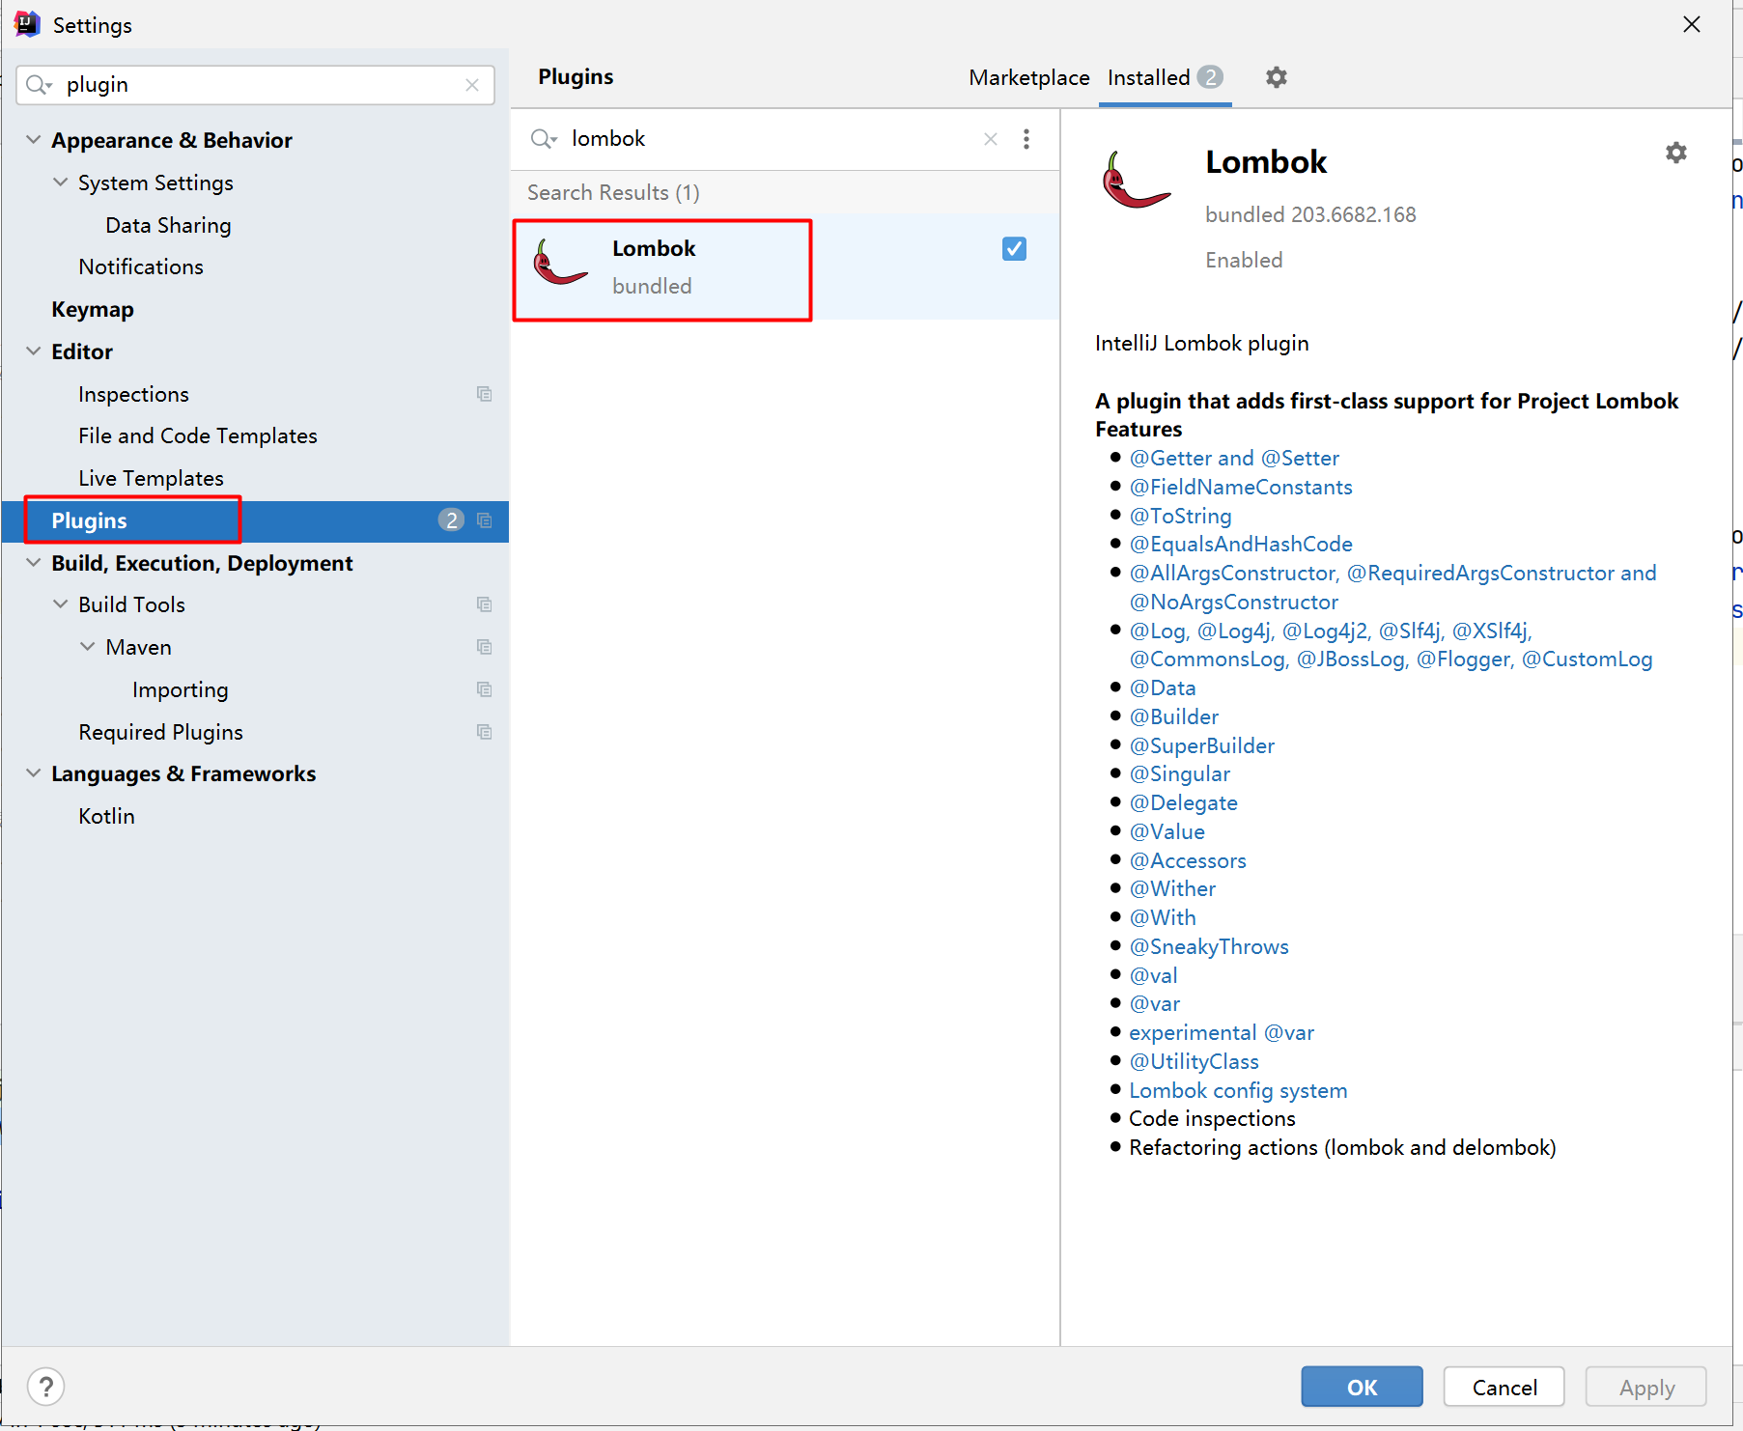Viewport: 1743px width, 1431px height.
Task: Open the @EqualsAndHashCode link
Action: 1241,544
